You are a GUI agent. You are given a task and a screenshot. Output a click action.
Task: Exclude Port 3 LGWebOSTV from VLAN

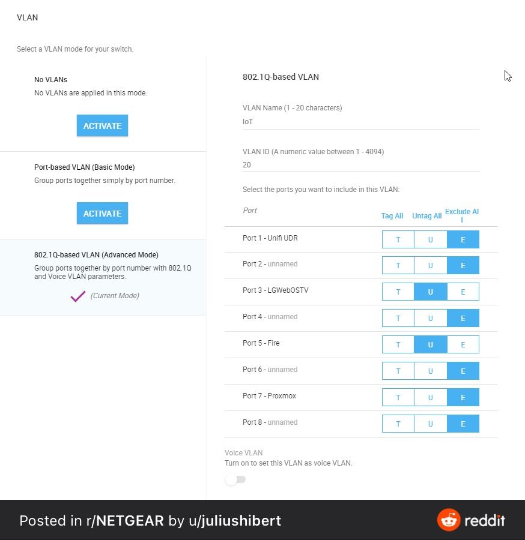click(463, 292)
